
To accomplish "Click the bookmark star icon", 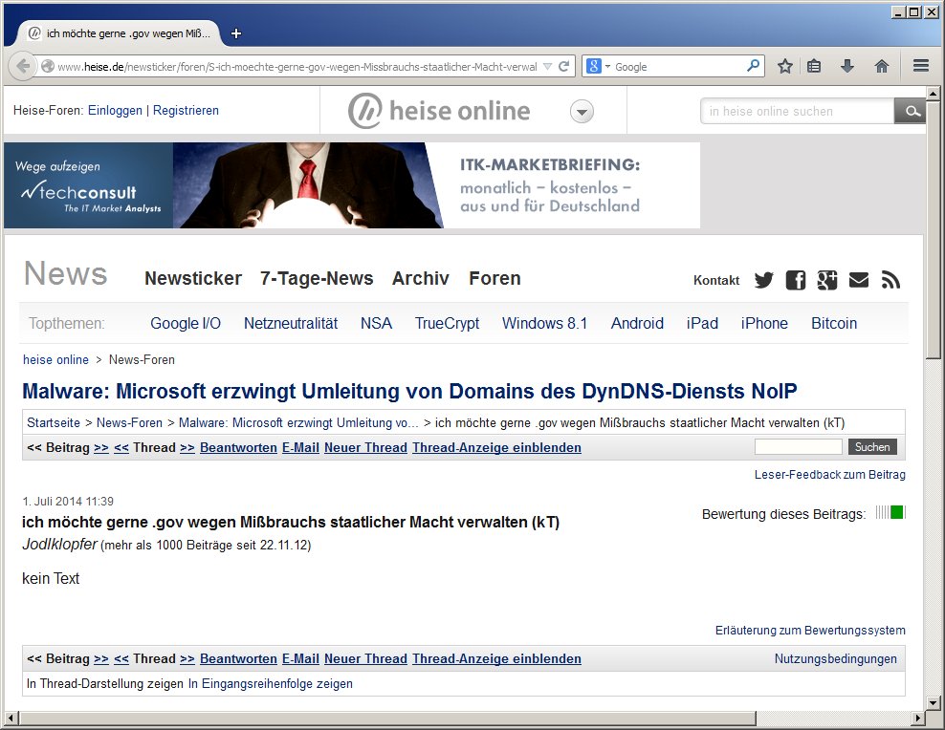I will (784, 66).
